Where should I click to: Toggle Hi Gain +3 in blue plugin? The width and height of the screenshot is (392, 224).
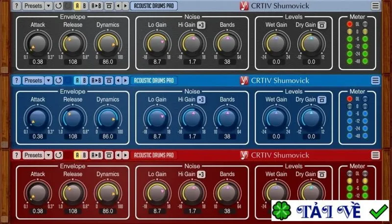201,100
